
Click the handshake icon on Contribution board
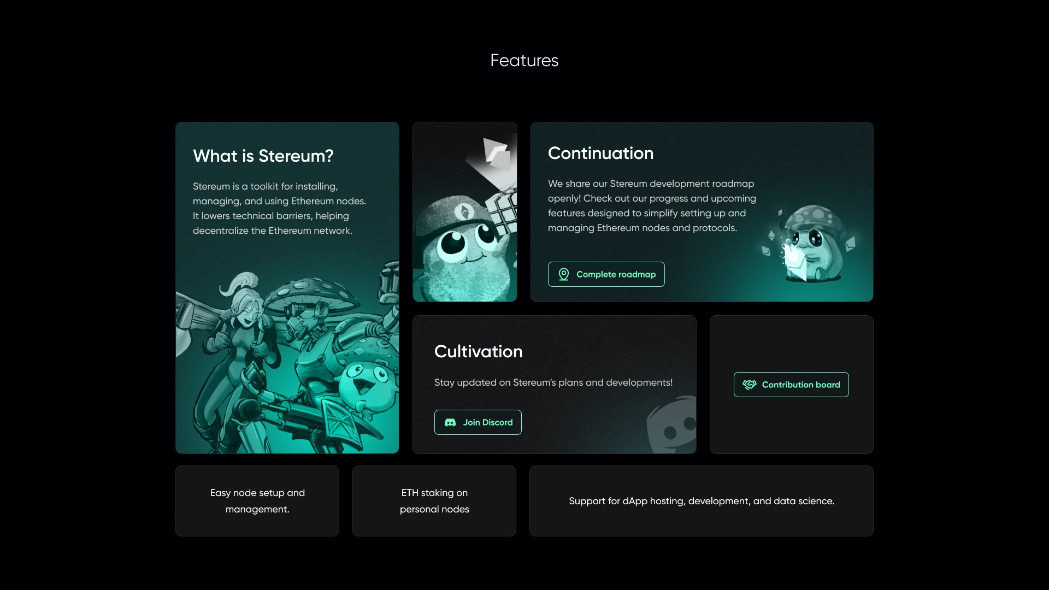(x=749, y=385)
